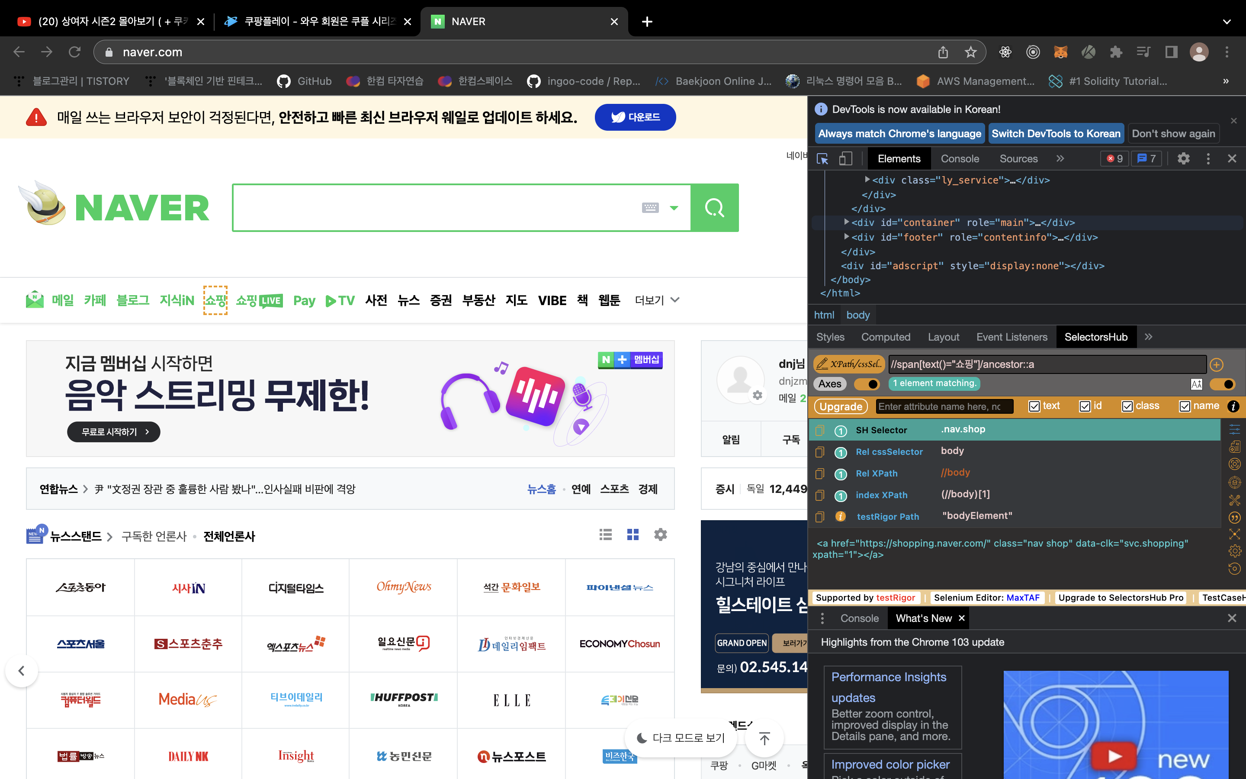Select body in the DOM breadcrumb
1246x779 pixels.
858,315
